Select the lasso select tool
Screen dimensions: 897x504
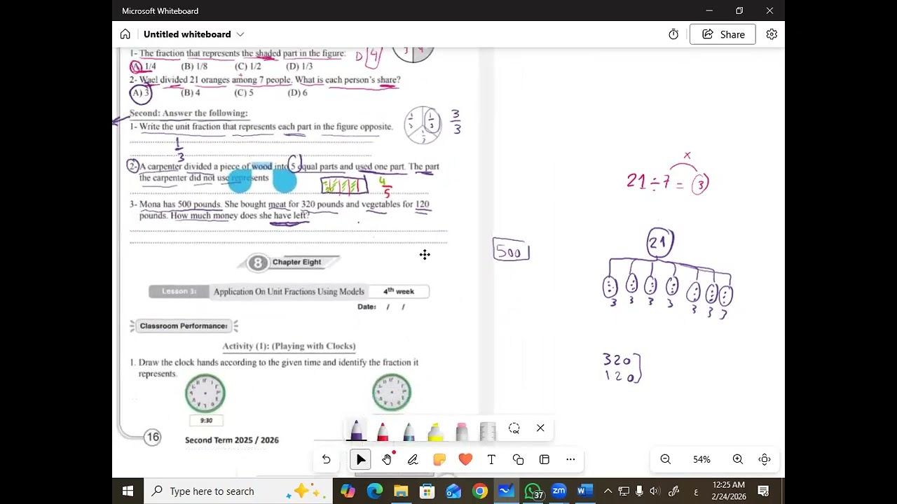[x=514, y=428]
